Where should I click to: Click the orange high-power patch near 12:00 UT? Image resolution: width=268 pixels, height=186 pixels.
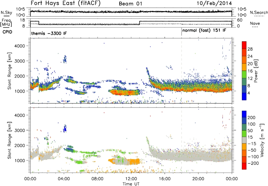(x=124, y=92)
